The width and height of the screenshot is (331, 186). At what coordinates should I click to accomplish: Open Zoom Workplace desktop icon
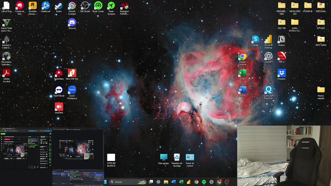[x=72, y=93]
